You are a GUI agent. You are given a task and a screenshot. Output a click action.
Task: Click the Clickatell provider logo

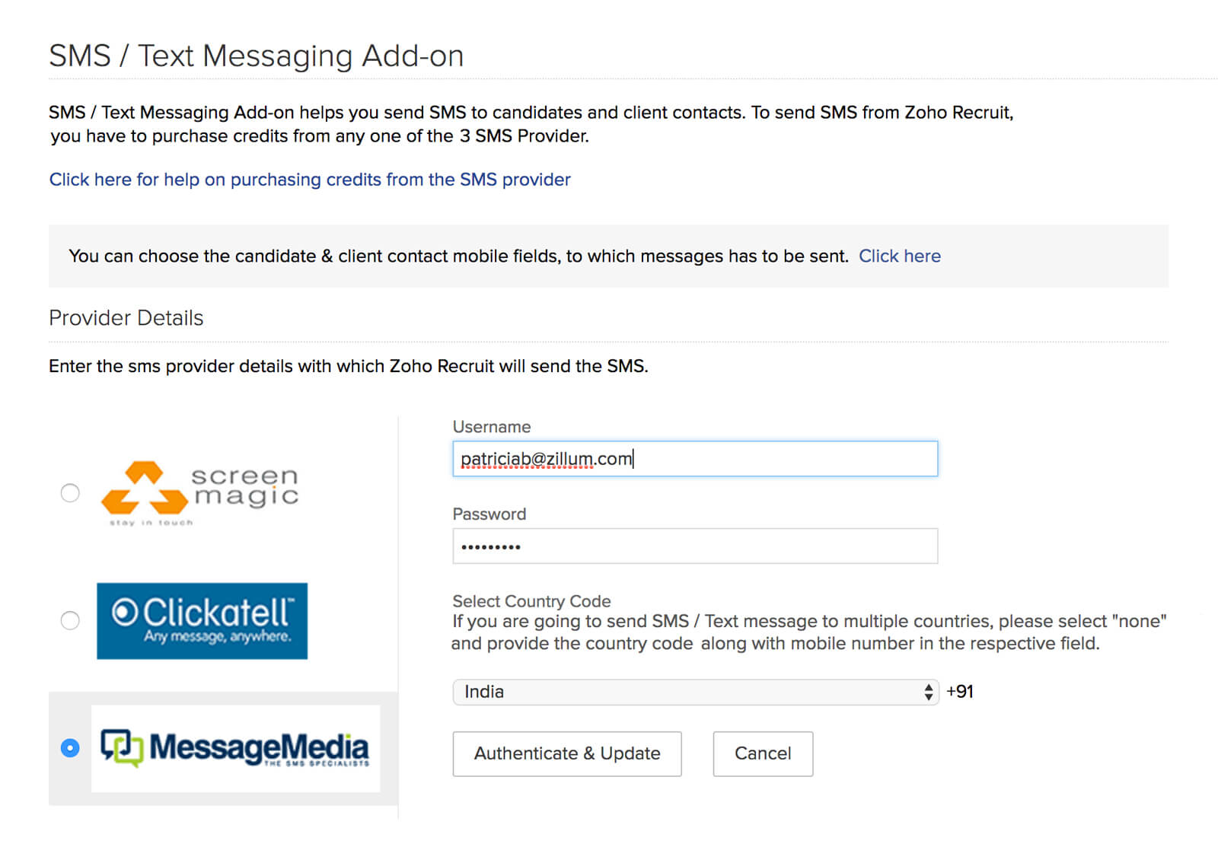201,620
